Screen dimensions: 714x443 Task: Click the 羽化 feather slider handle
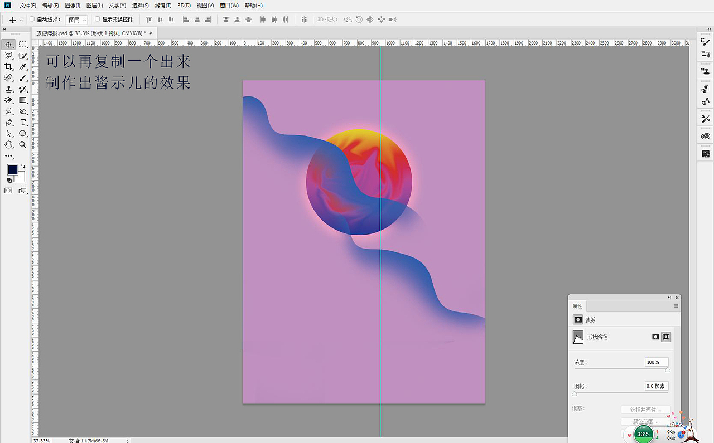pos(575,393)
